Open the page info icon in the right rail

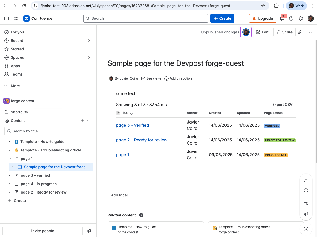pos(306,190)
